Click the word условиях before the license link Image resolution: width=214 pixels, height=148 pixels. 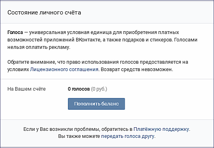point(18,70)
